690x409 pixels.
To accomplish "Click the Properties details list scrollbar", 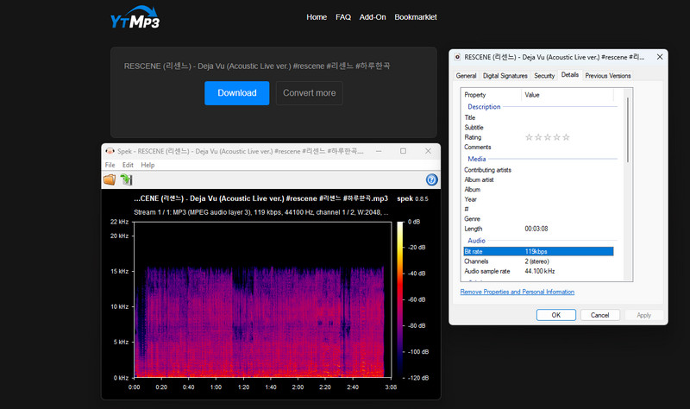I will tap(628, 130).
